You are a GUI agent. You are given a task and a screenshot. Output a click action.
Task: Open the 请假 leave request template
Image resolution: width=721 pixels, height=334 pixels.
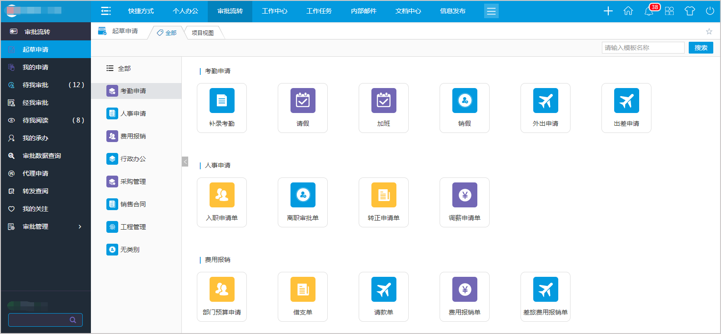pos(302,108)
